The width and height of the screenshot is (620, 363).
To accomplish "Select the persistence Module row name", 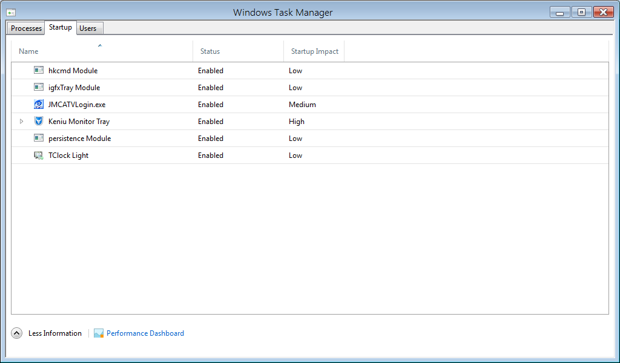I will [80, 139].
